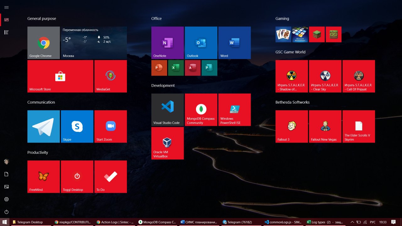Viewport: 402px width, 226px height.
Task: Switch to Telegram Desktop folder taskbar item
Action: [31, 222]
